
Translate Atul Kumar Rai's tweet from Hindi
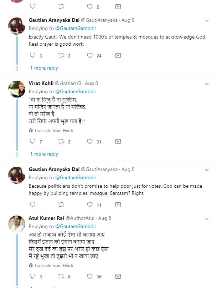tap(53, 266)
